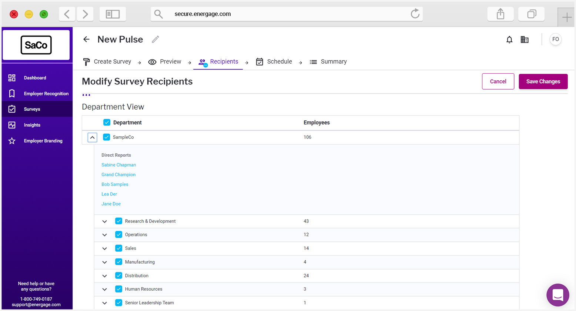
Task: Select the Recipients step tab
Action: coord(218,62)
